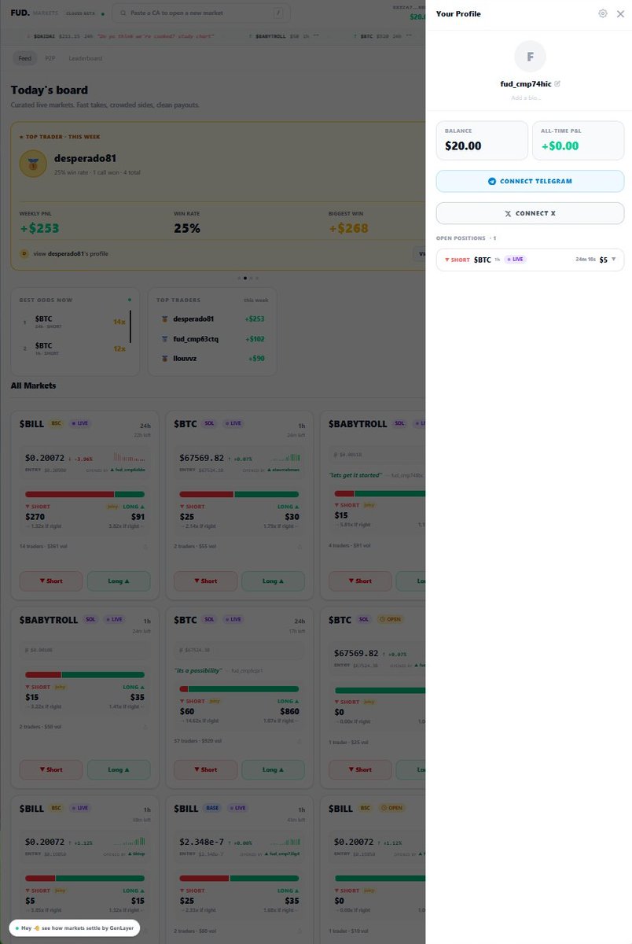Click small icon beside '14 traders · $361 vol'
This screenshot has height=944, width=632.
pyautogui.click(x=145, y=546)
